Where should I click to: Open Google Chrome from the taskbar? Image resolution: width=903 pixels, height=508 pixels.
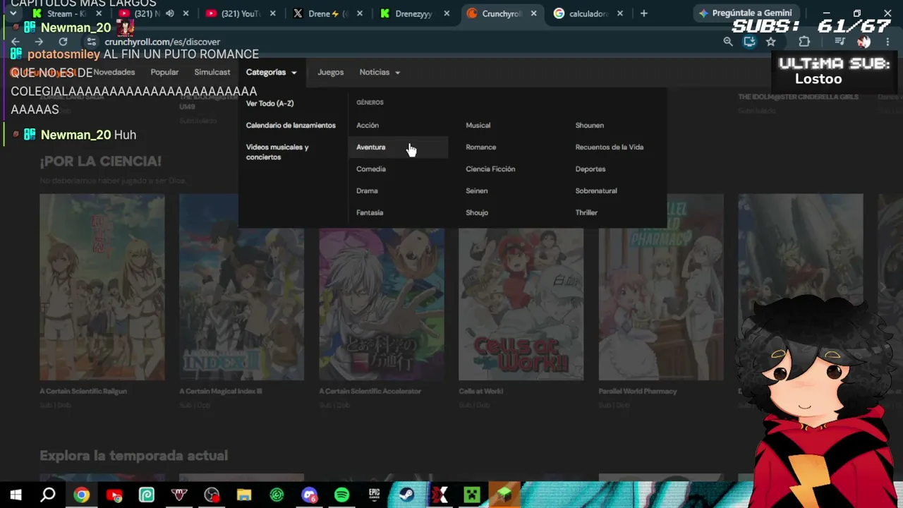pos(81,495)
